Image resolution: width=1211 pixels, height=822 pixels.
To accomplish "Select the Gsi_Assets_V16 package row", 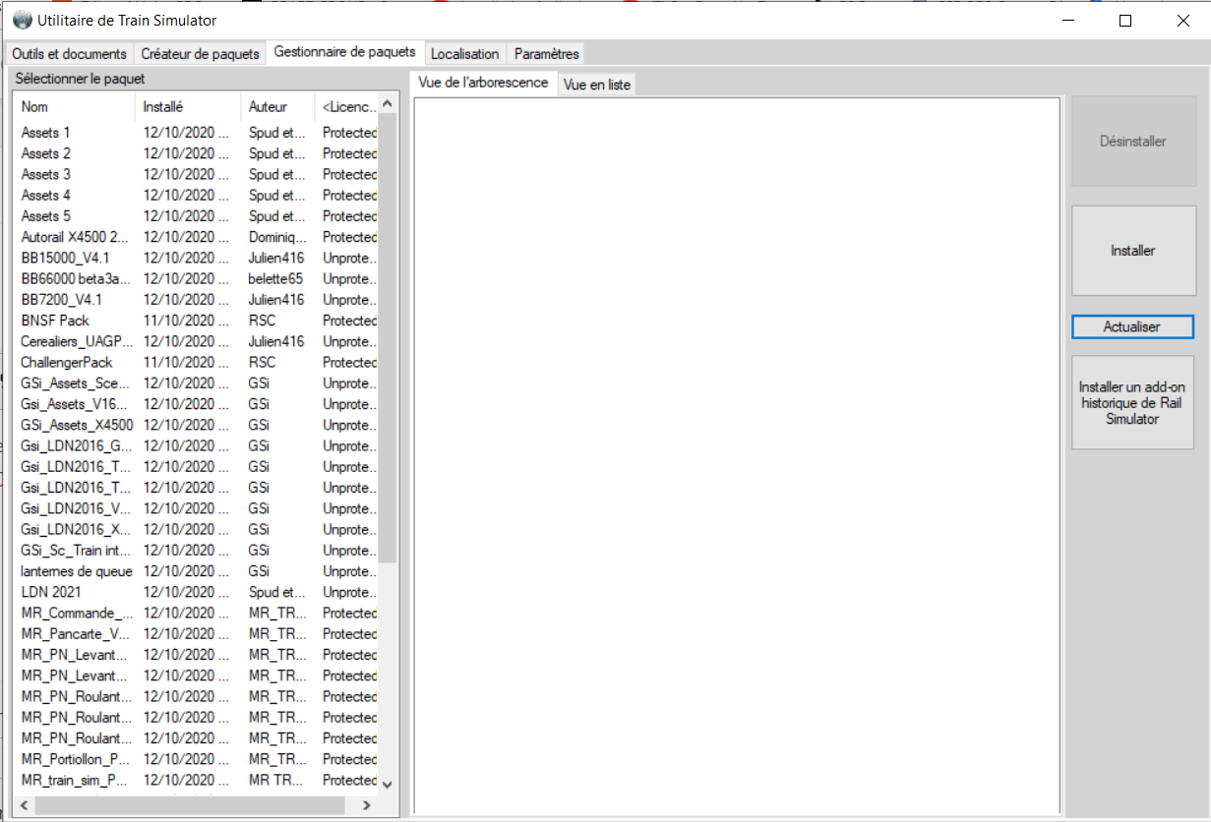I will [x=196, y=404].
